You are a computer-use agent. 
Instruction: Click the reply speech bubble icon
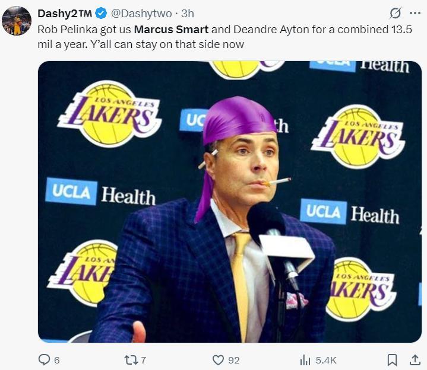(x=44, y=359)
